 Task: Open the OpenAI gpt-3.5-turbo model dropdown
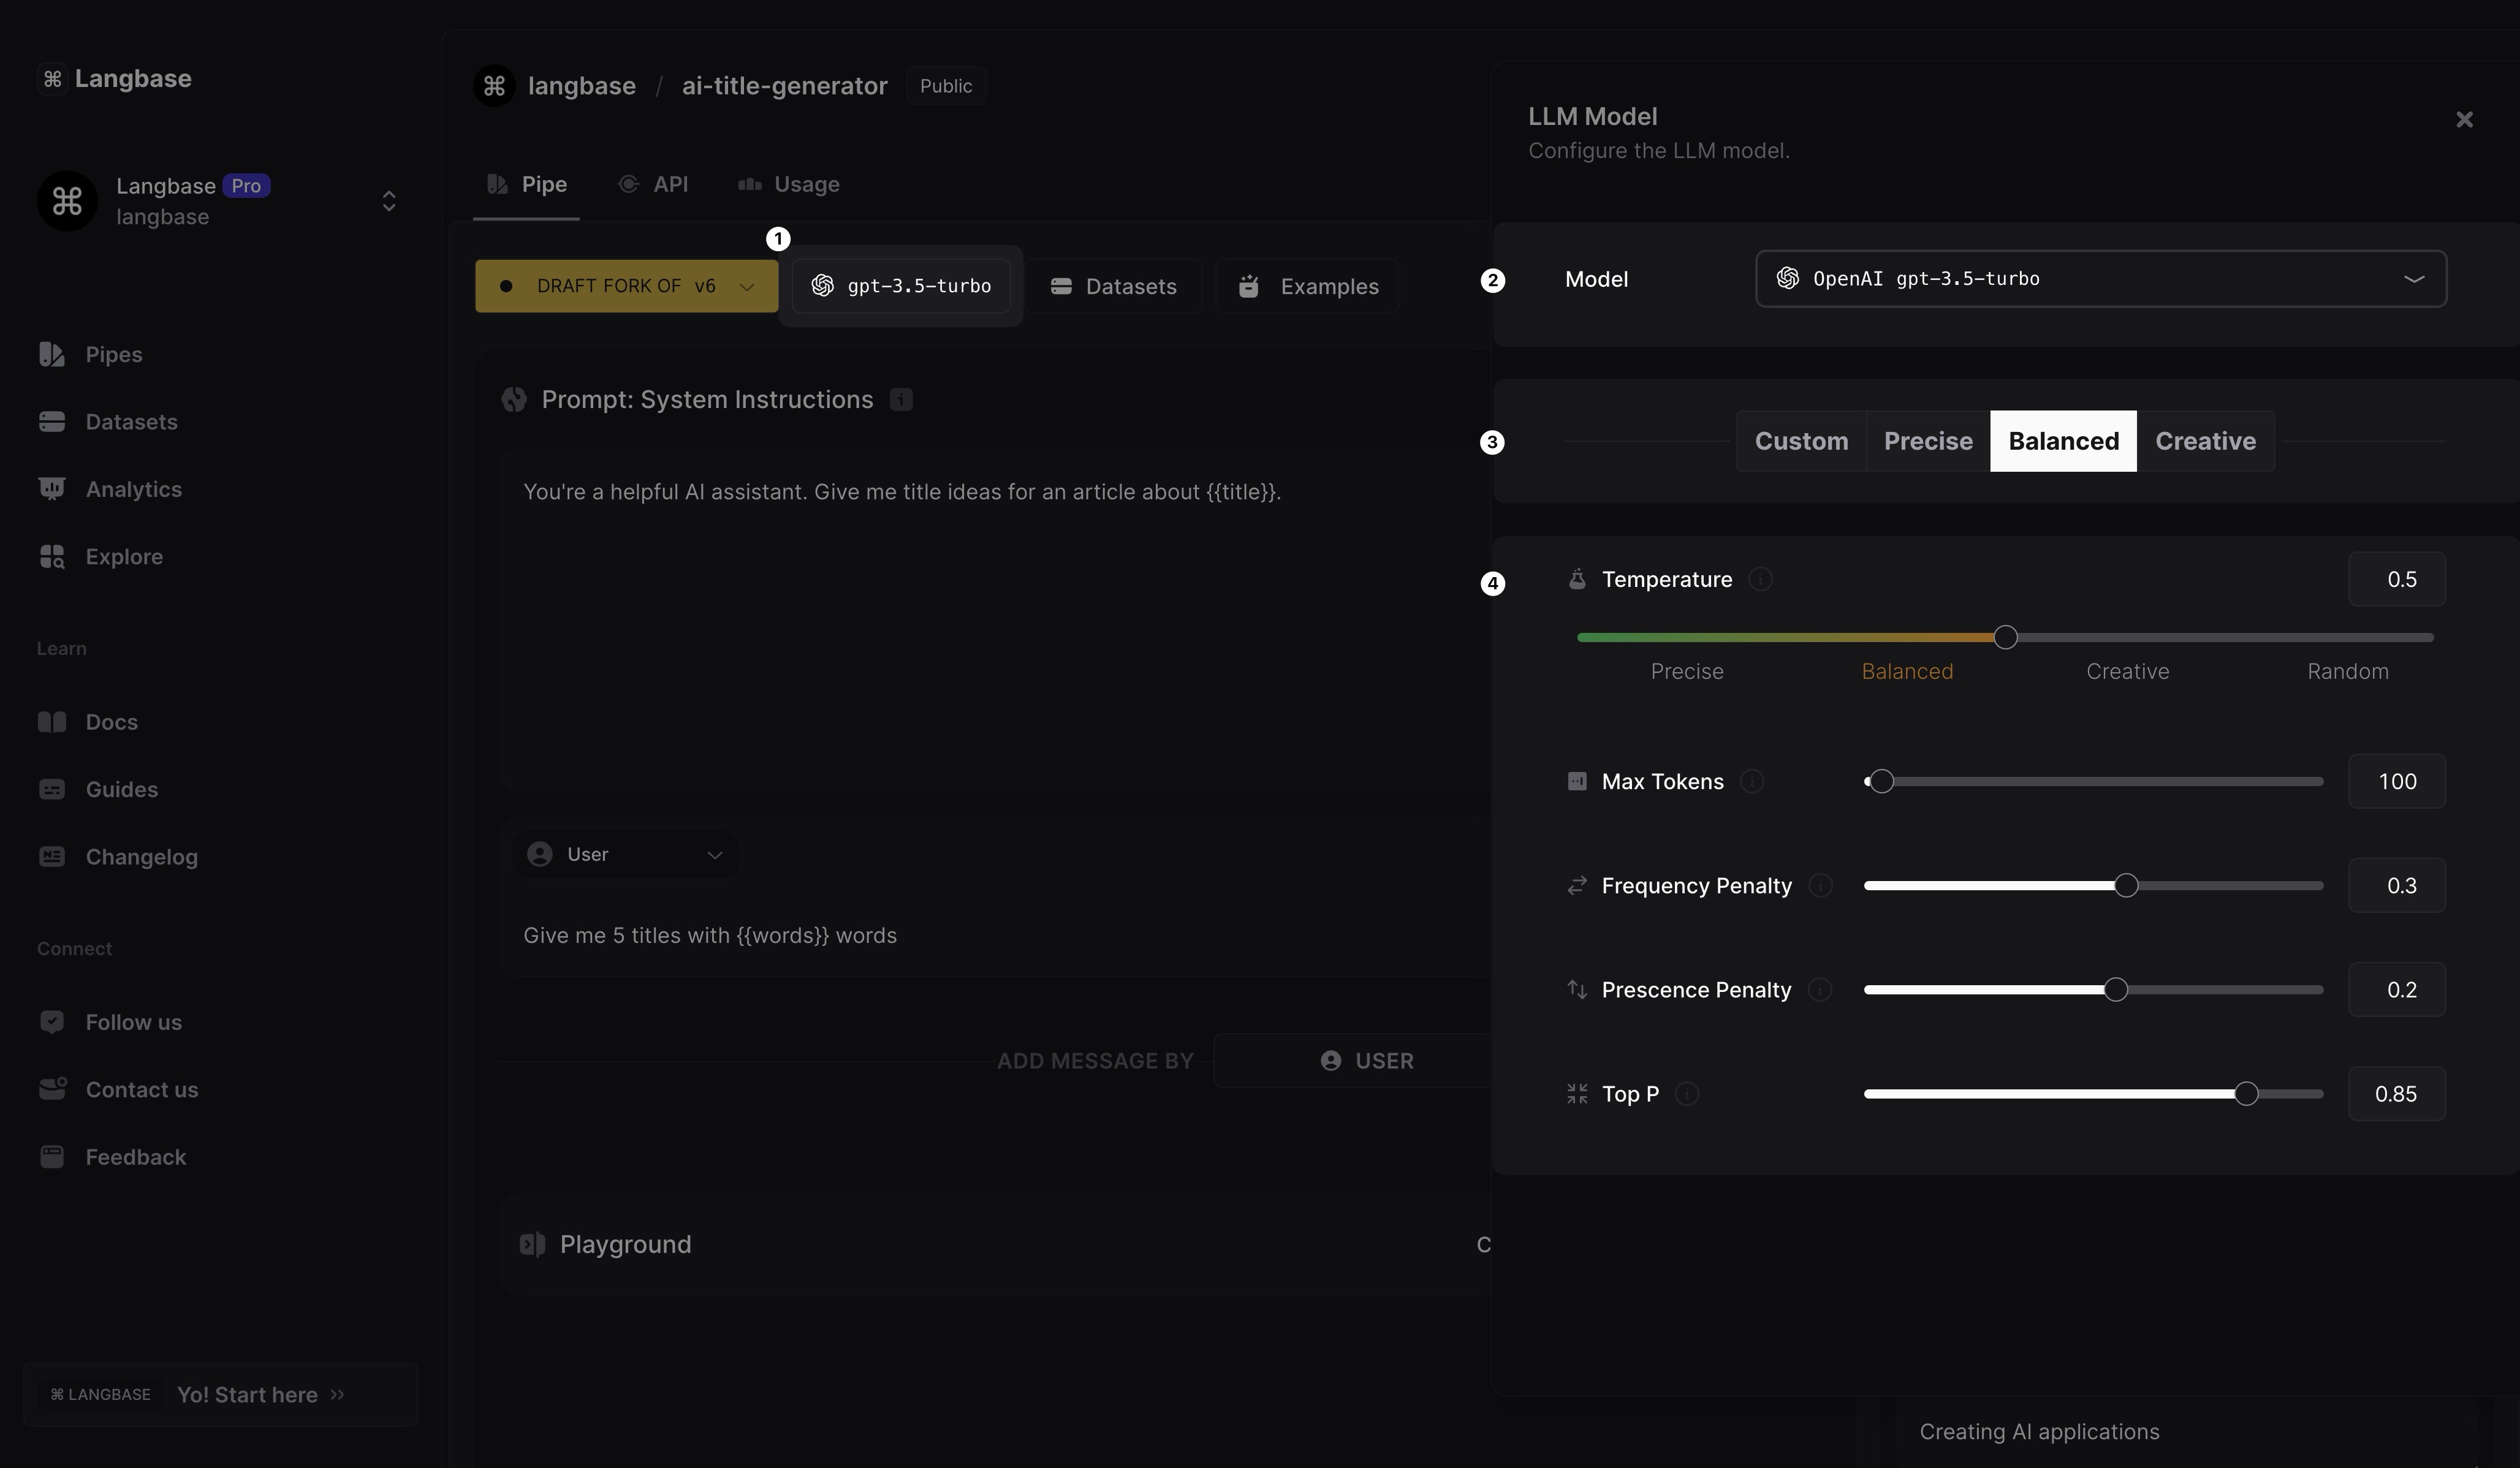pos(2100,279)
